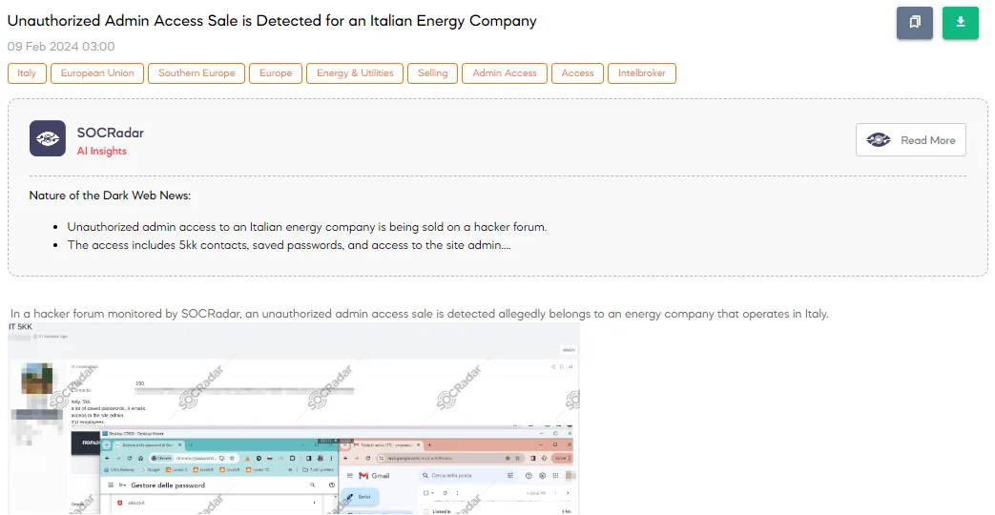This screenshot has width=995, height=515.
Task: Click the AI Insights label
Action: click(x=101, y=151)
